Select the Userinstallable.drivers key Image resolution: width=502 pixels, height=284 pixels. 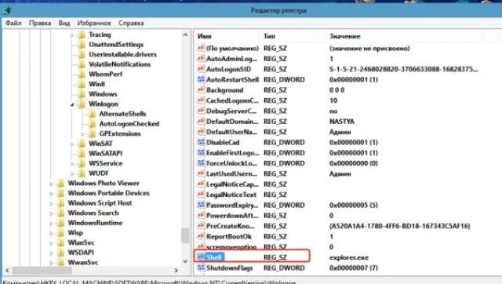(x=122, y=54)
